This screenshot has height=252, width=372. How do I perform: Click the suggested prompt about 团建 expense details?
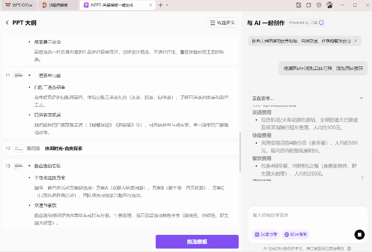304,41
